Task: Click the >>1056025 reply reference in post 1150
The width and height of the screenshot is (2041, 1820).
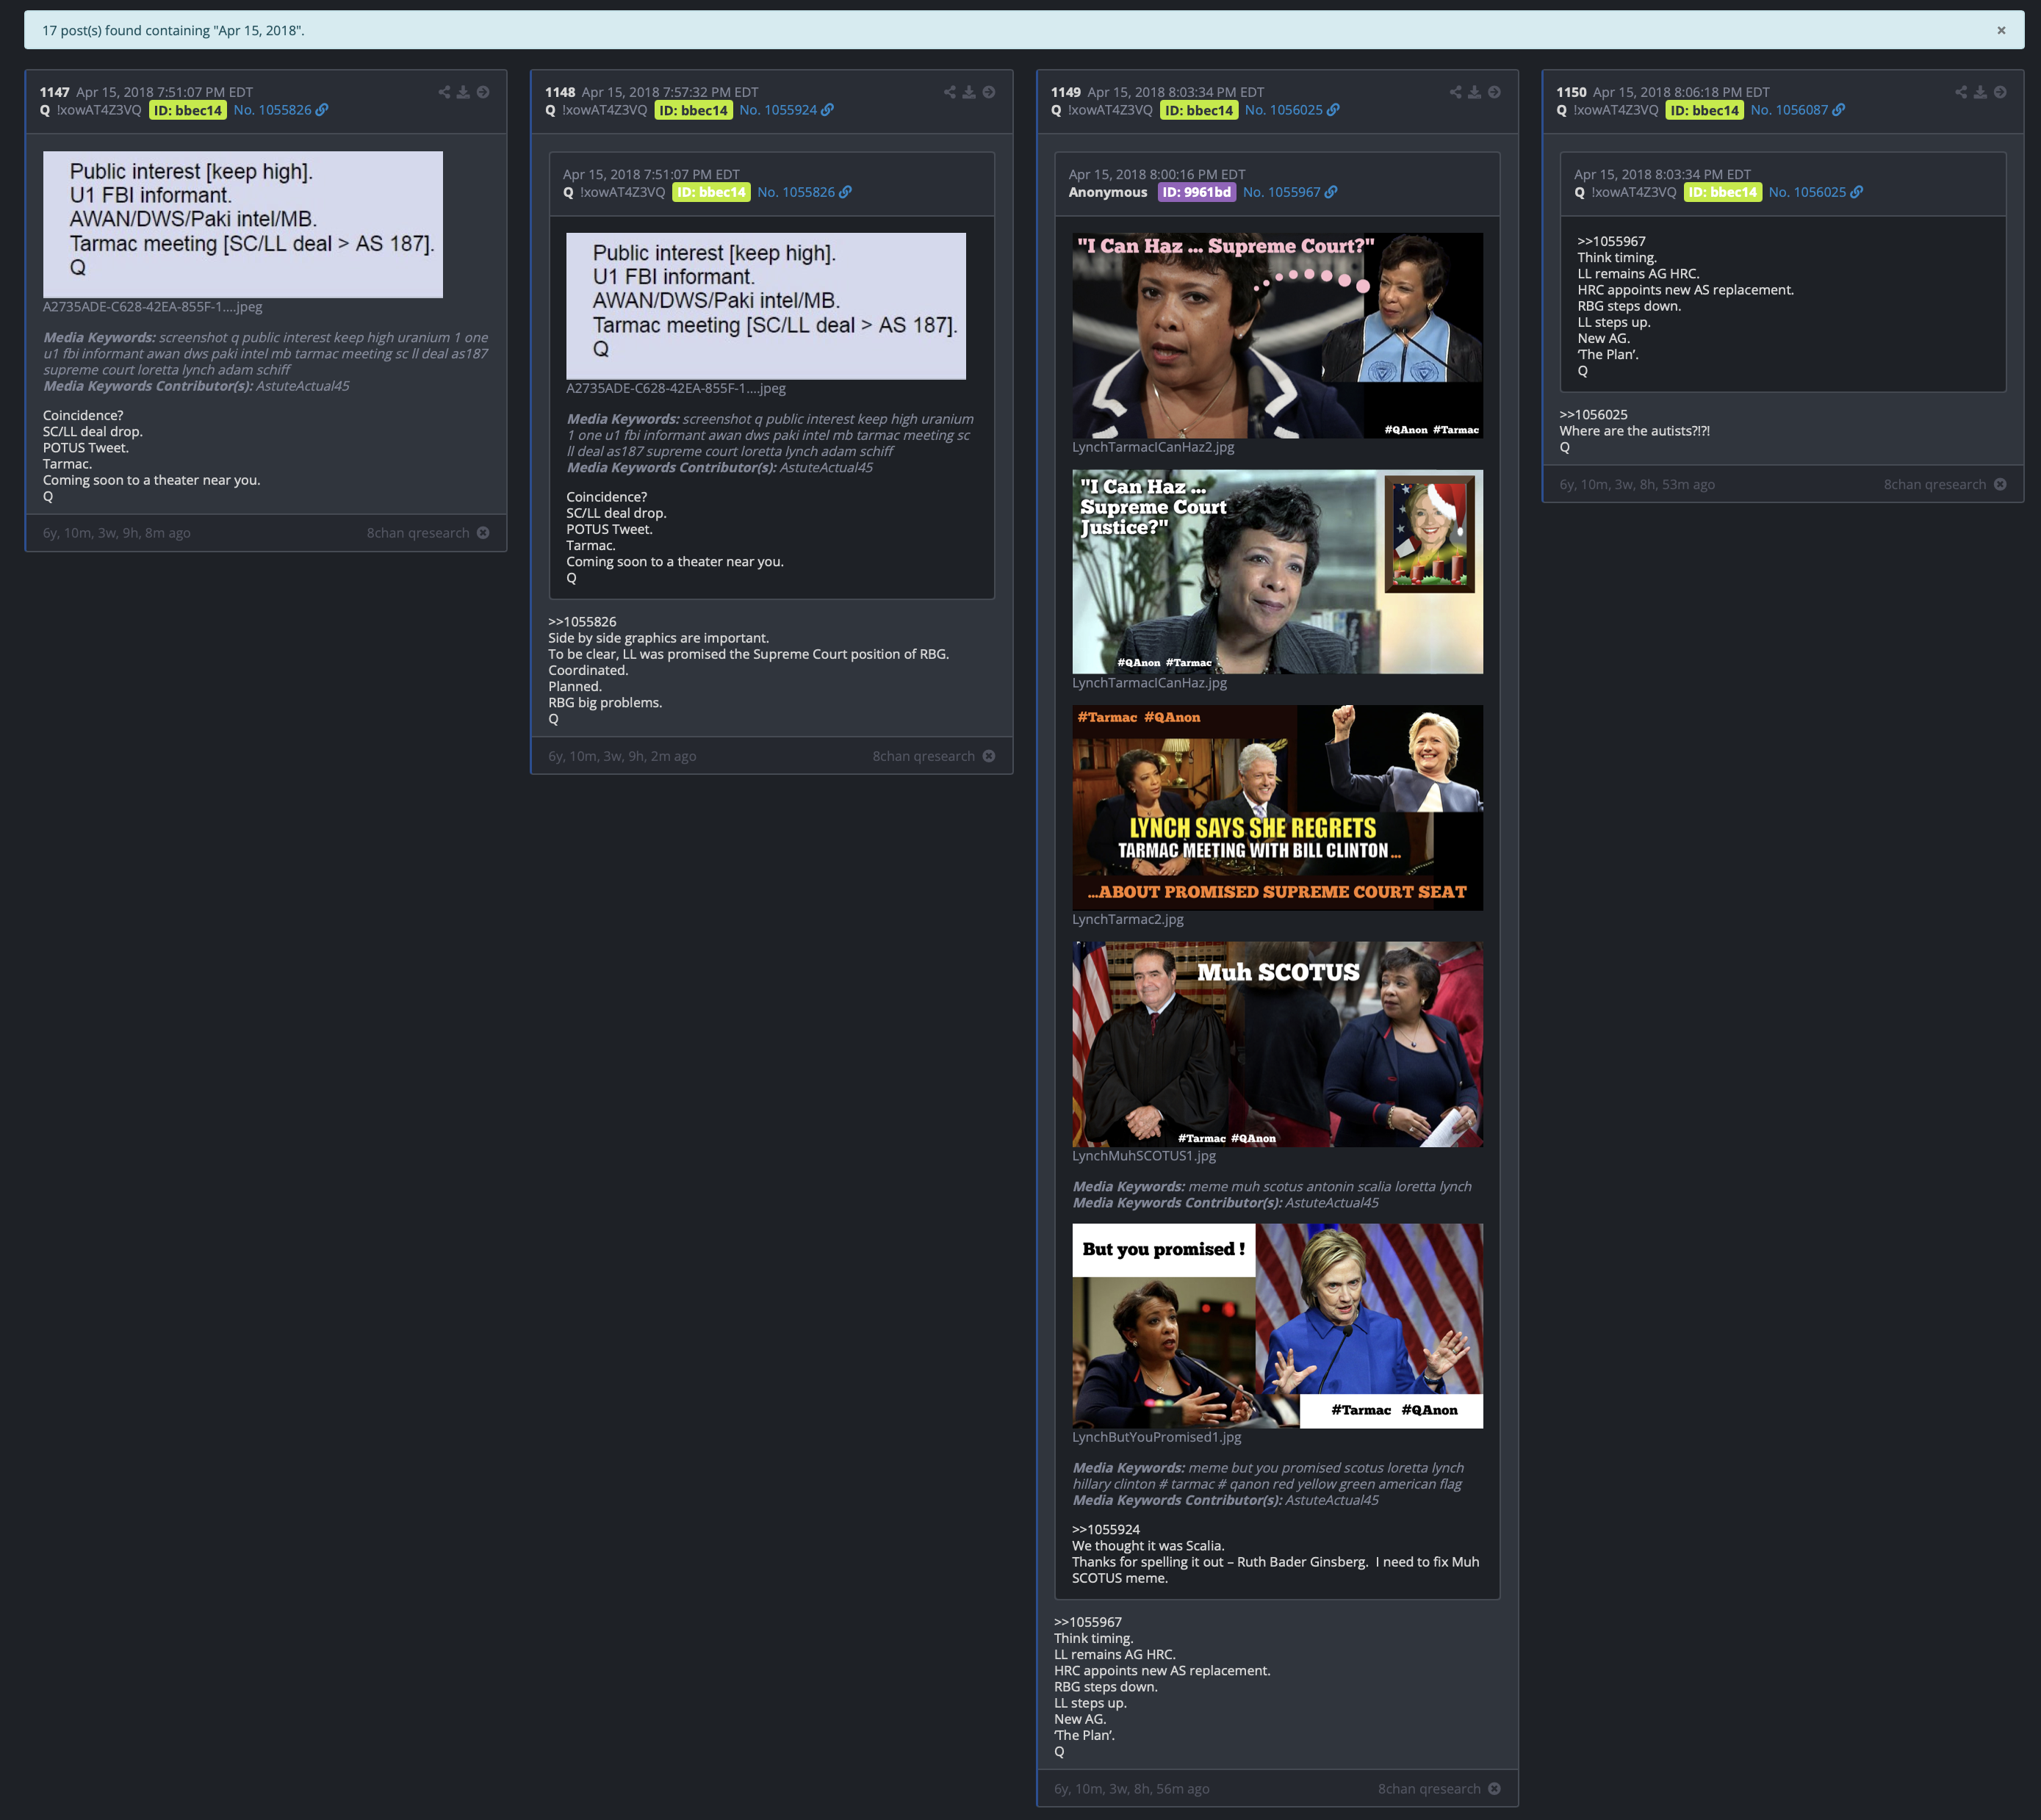Action: click(x=1594, y=415)
